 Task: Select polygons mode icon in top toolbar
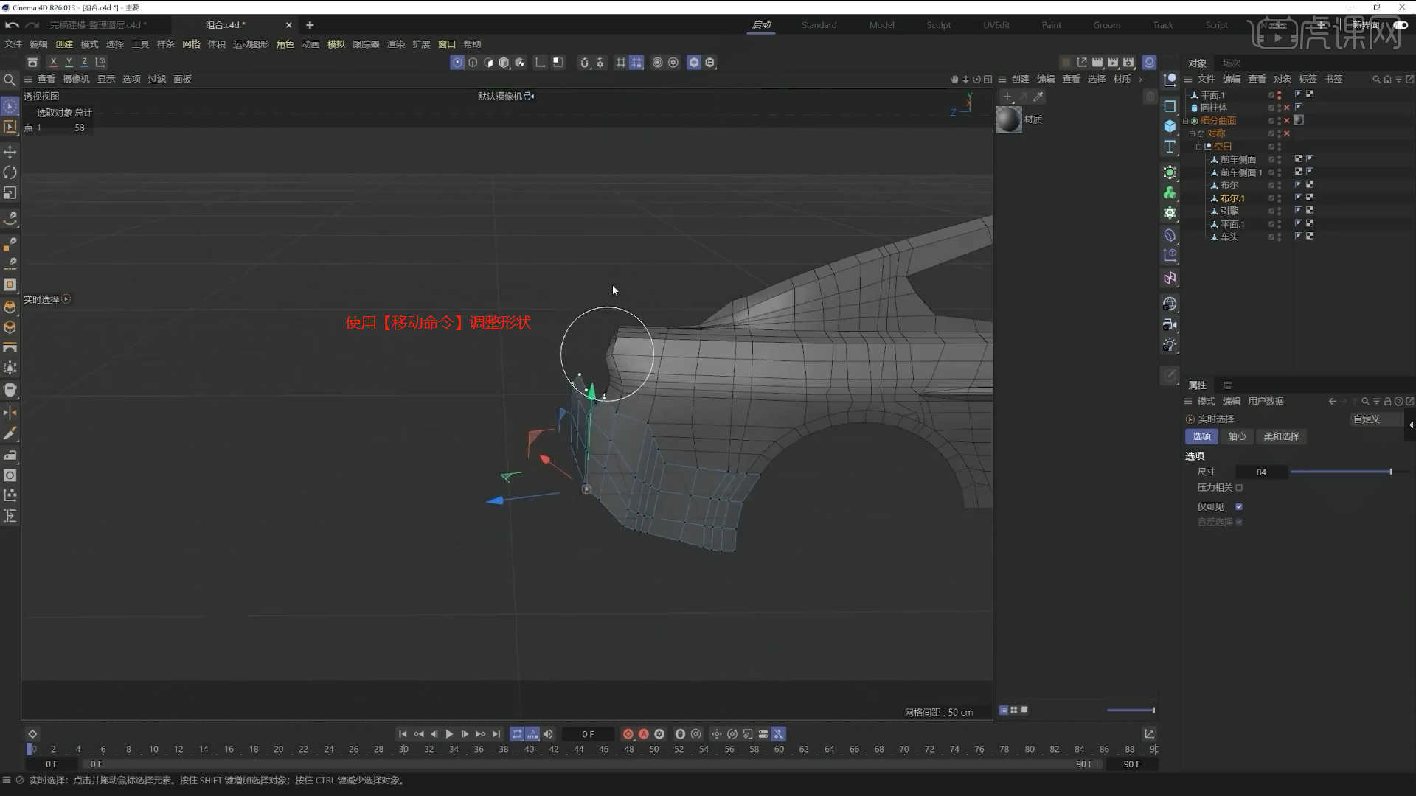coord(488,63)
